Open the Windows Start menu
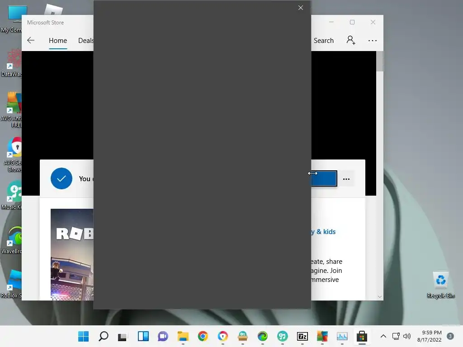Viewport: 463px width, 347px height. (83, 336)
